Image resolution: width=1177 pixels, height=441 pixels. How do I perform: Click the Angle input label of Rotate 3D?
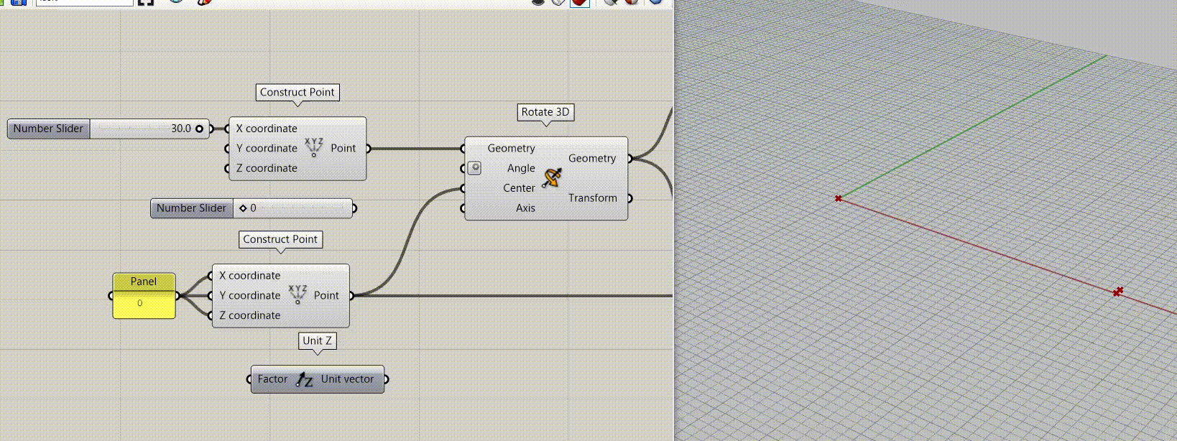521,168
